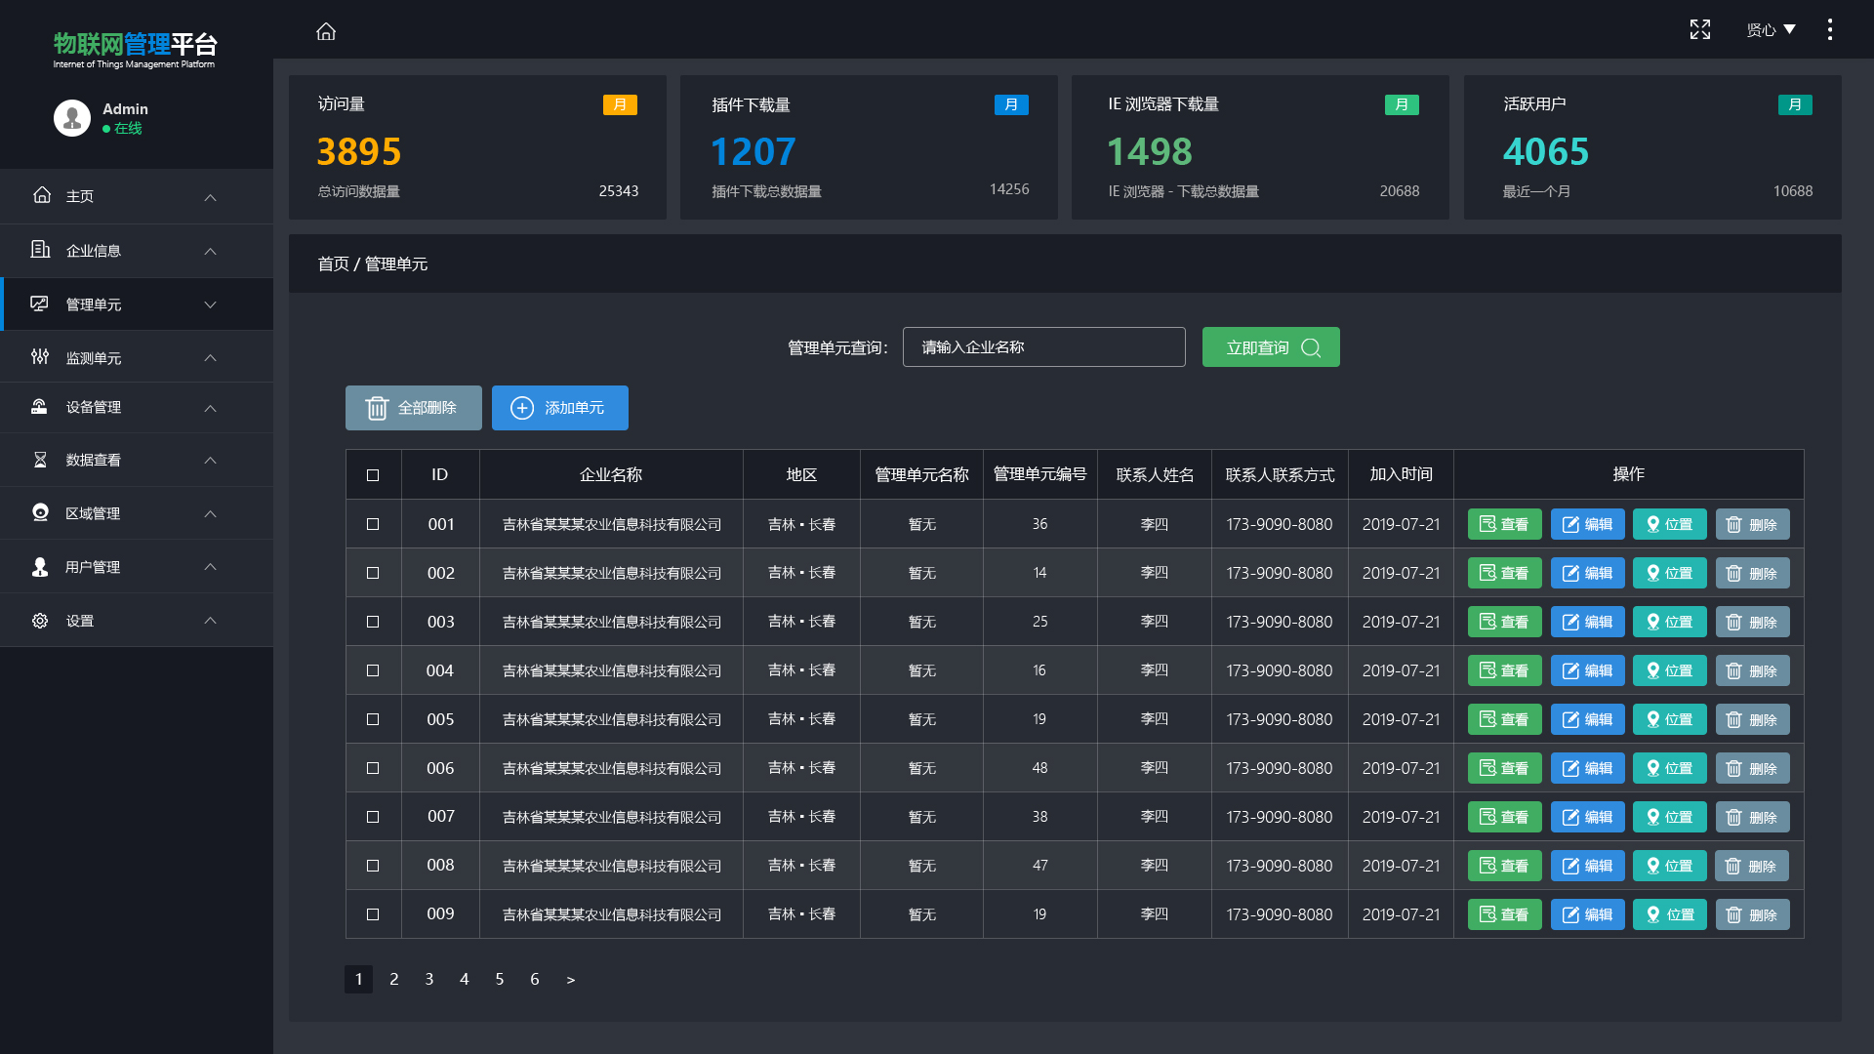Check the box for row 007
The width and height of the screenshot is (1874, 1054).
(373, 817)
